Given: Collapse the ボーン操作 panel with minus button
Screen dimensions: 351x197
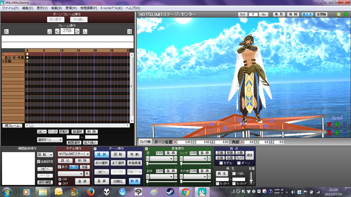Looking at the screenshot, I should point(95,149).
